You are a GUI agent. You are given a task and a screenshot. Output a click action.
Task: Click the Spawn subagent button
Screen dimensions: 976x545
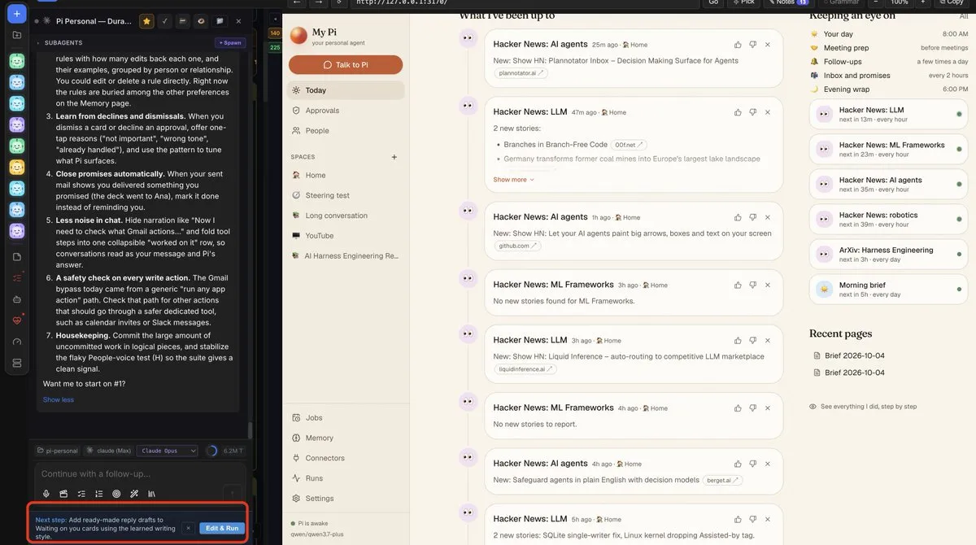coord(230,42)
